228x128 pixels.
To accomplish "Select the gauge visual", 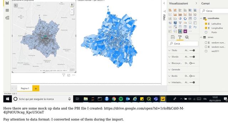I will [x=185, y=23].
